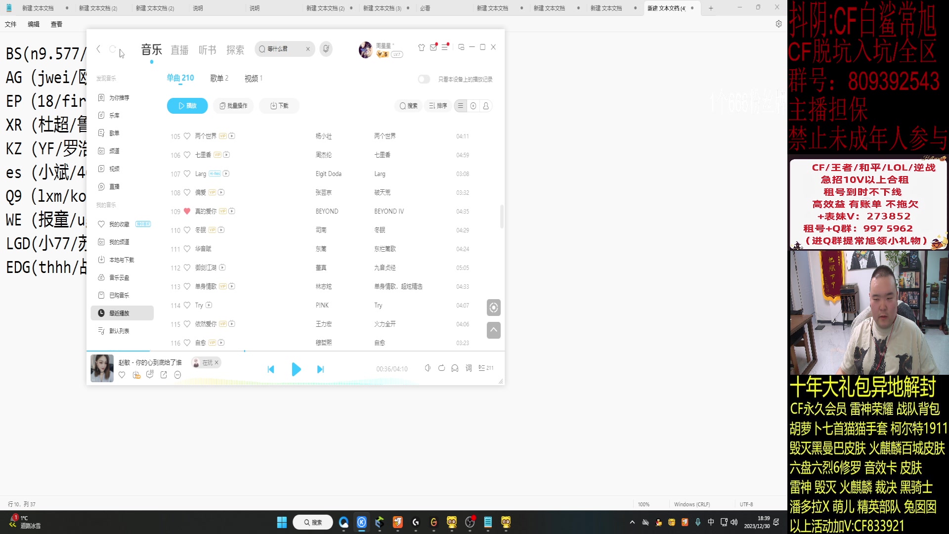Viewport: 949px width, 534px height.
Task: Switch playlist to artist grouping view
Action: coord(486,106)
